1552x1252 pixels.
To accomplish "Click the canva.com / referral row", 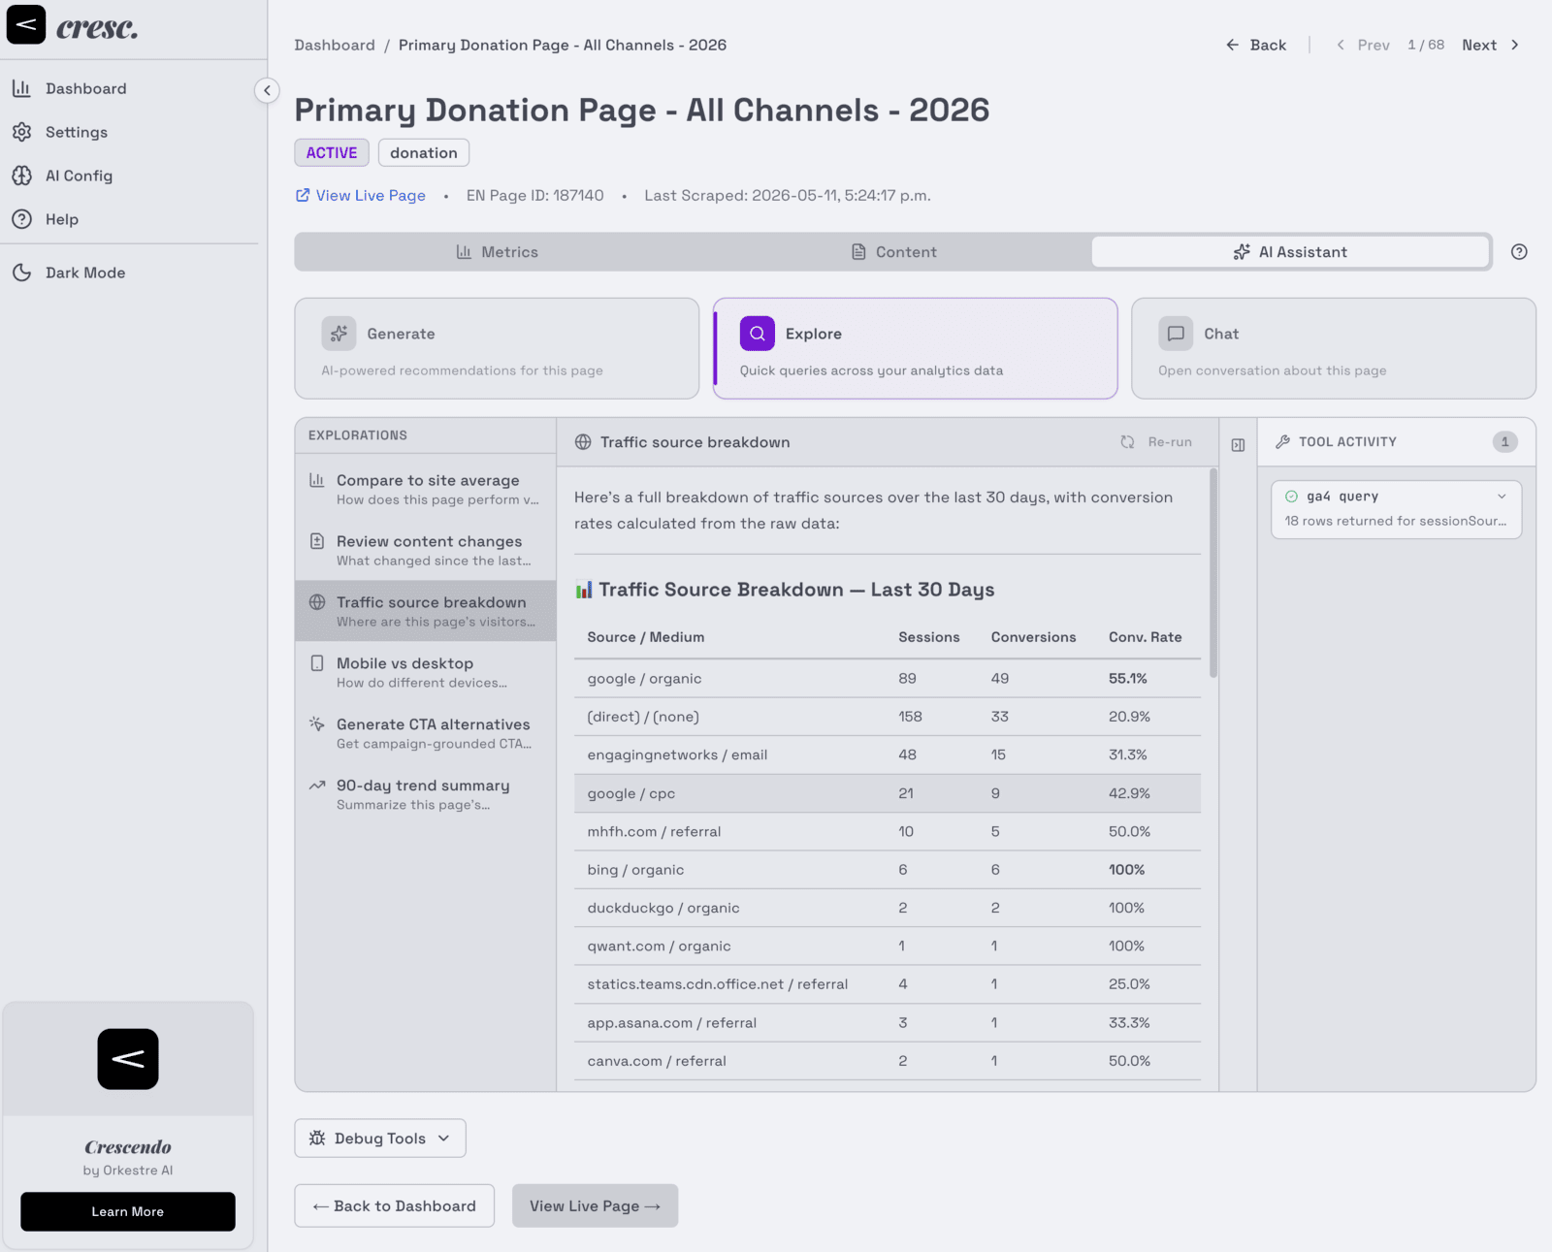I will click(x=887, y=1061).
